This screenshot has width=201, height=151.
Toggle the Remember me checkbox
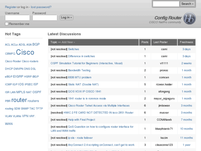click(x=7, y=24)
